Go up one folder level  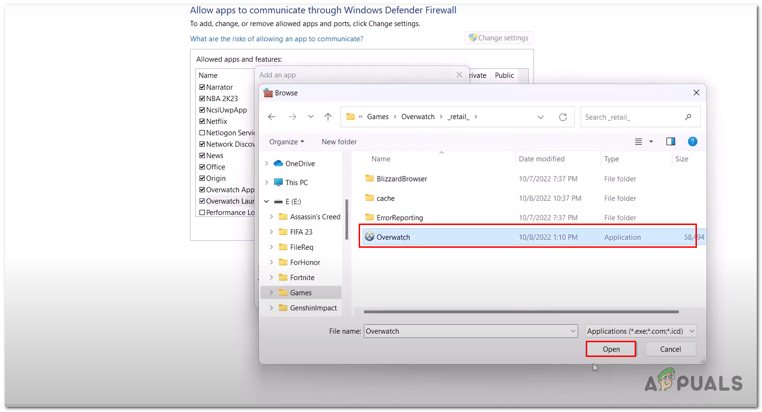328,117
